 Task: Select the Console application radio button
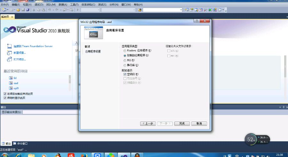tap(125, 55)
